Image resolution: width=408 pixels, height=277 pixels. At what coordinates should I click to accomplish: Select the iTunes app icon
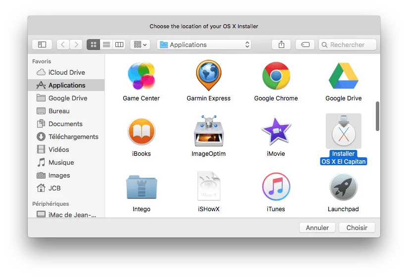(276, 186)
